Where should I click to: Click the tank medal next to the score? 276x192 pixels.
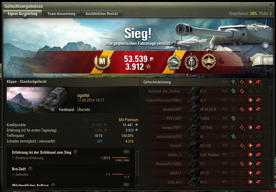coord(174,62)
